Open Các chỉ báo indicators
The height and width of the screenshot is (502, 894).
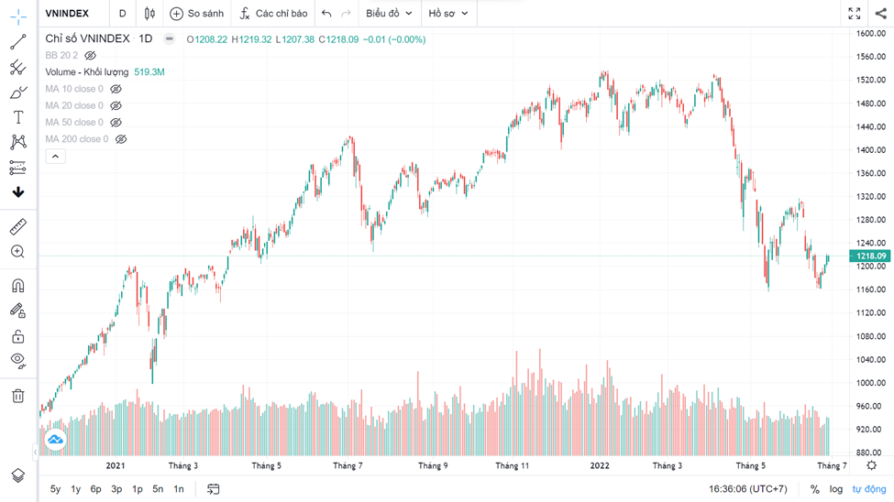[x=273, y=14]
